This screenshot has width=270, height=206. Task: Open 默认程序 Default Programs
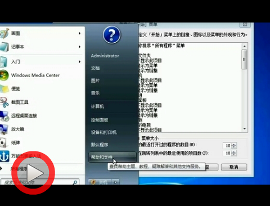pos(100,145)
